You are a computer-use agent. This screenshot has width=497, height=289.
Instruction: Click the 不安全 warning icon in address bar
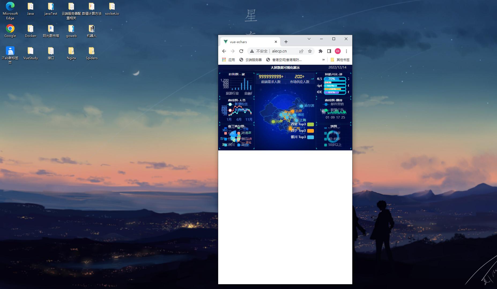coord(252,51)
